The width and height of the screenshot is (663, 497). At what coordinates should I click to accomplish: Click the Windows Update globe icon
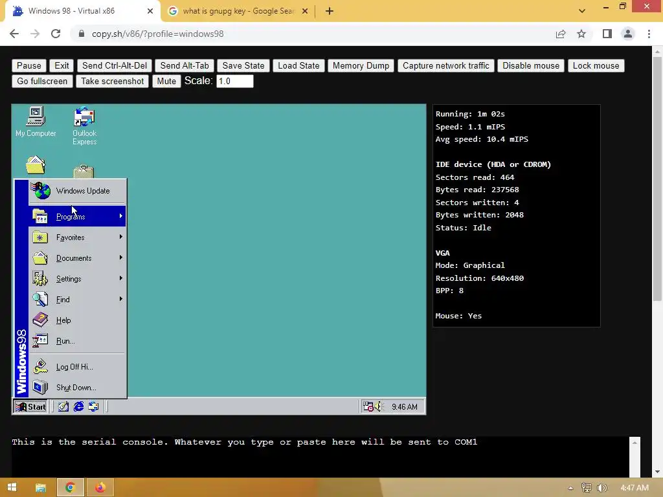coord(41,191)
